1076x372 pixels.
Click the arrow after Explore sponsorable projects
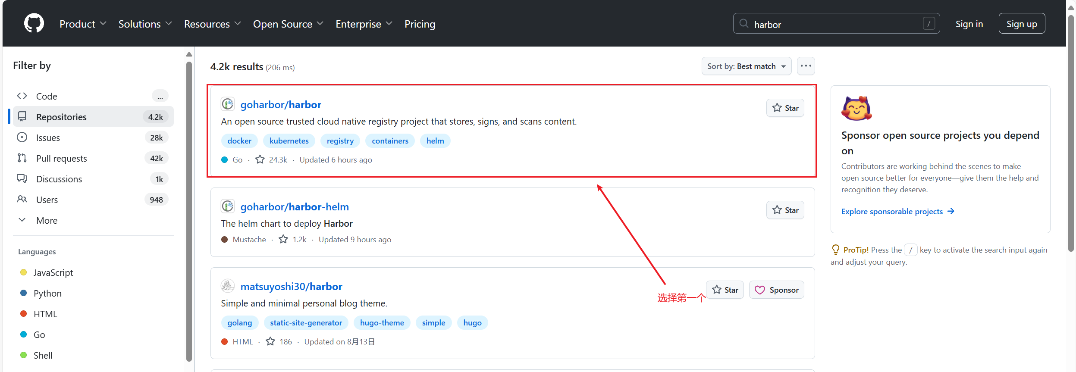pos(951,211)
